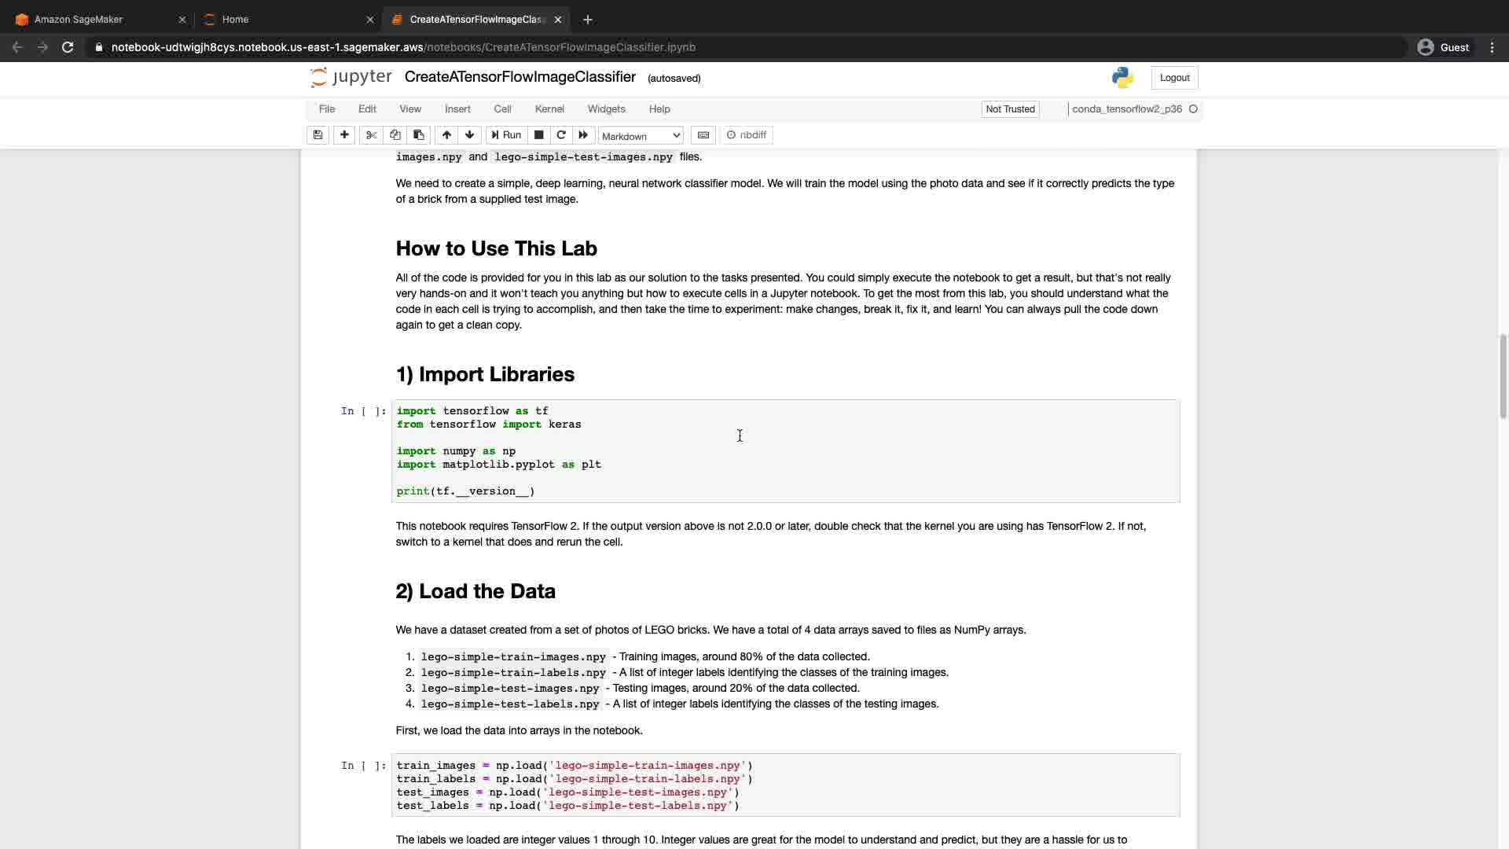Open the Markdown cell type dropdown

(641, 136)
